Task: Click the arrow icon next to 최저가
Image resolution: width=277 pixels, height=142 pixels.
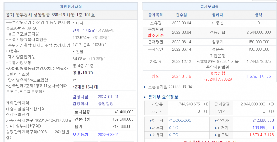Action: 216,127
